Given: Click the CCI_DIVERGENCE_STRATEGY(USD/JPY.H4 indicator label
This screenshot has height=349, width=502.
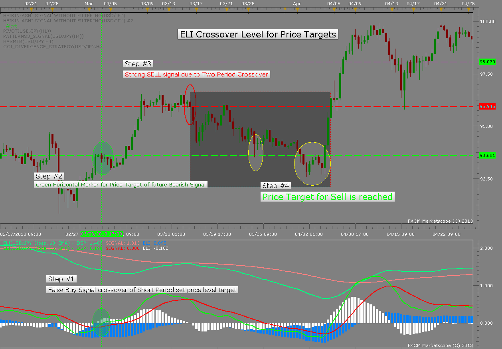Looking at the screenshot, I should (53, 47).
